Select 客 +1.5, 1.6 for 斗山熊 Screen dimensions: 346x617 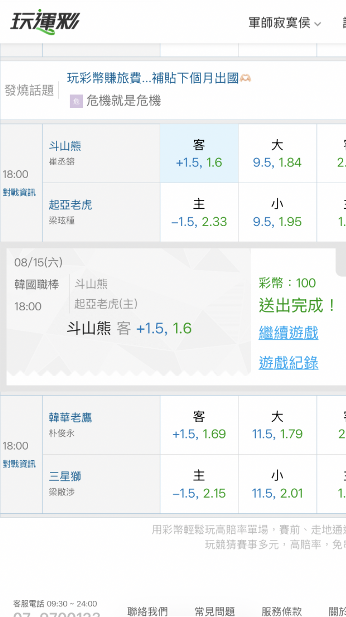[199, 153]
